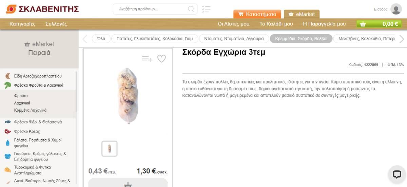Image resolution: width=407 pixels, height=187 pixels.
Task: Open the Συλλογές menu
Action: coord(56,24)
